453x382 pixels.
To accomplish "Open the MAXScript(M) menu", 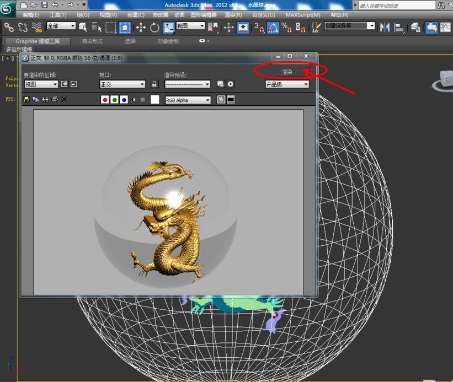I will (303, 15).
